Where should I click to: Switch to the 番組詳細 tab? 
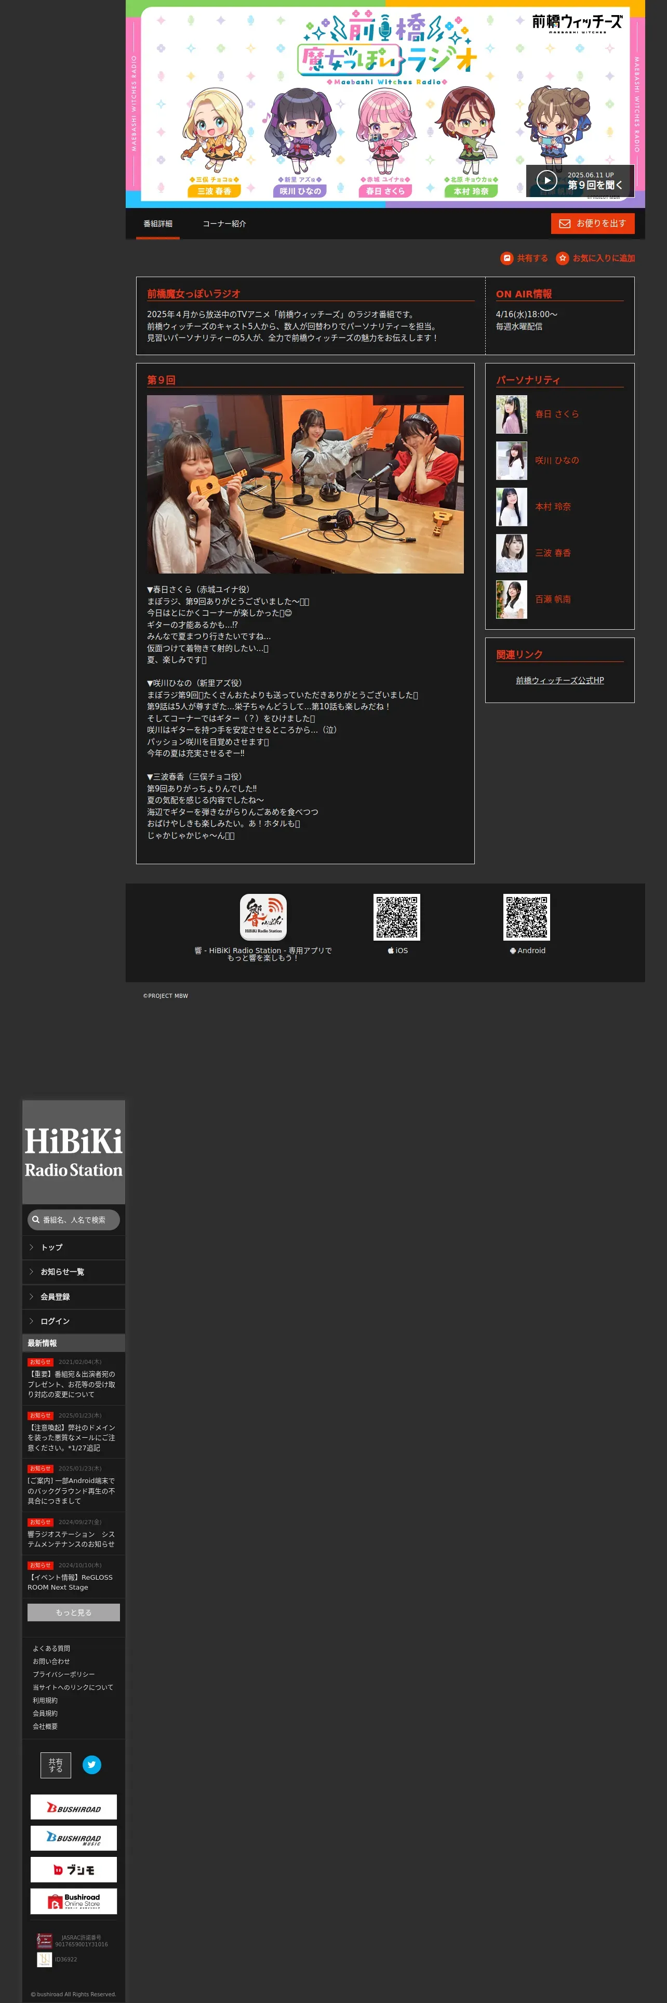tap(157, 224)
